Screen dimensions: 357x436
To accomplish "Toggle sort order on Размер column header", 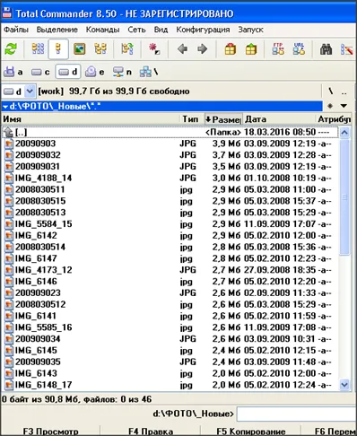I will pyautogui.click(x=223, y=119).
